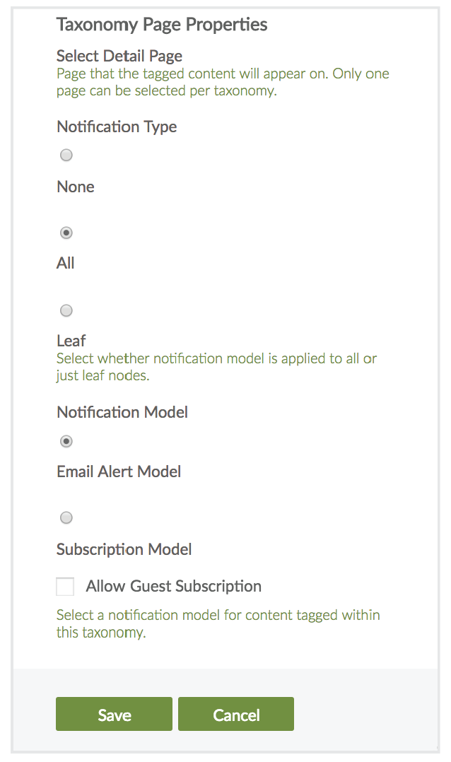451x762 pixels.
Task: Click the "All" option label text
Action: (x=66, y=264)
